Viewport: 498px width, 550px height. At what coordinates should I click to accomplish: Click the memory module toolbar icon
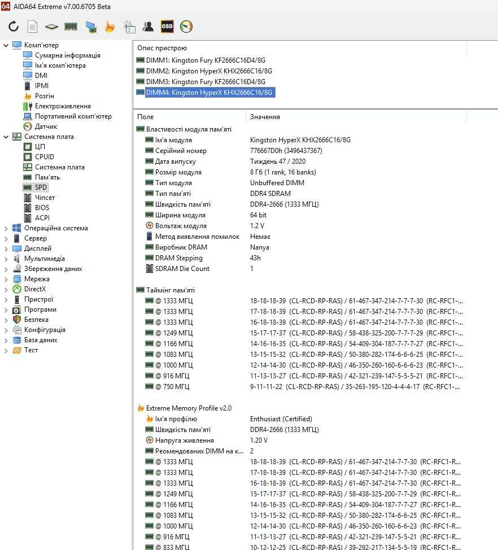click(71, 27)
